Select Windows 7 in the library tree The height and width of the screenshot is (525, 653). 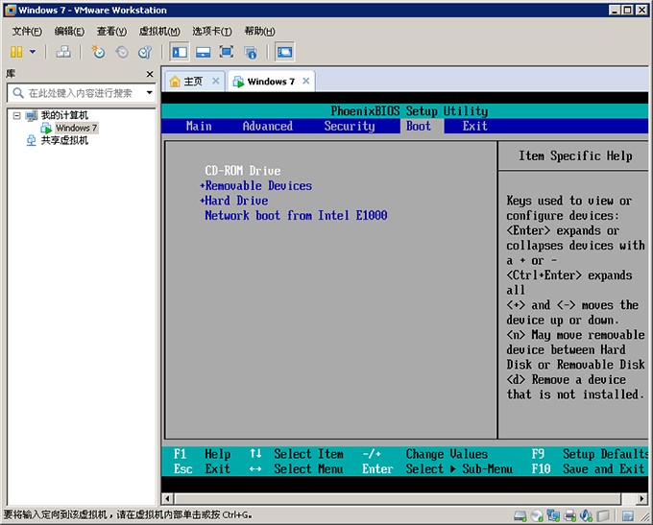(x=76, y=128)
